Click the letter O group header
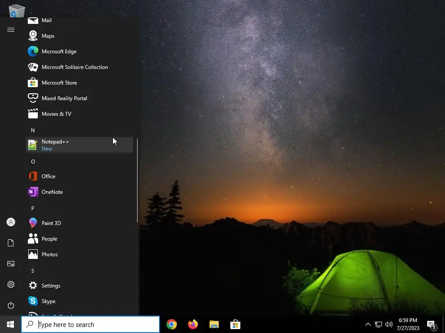The width and height of the screenshot is (445, 333). click(x=33, y=161)
